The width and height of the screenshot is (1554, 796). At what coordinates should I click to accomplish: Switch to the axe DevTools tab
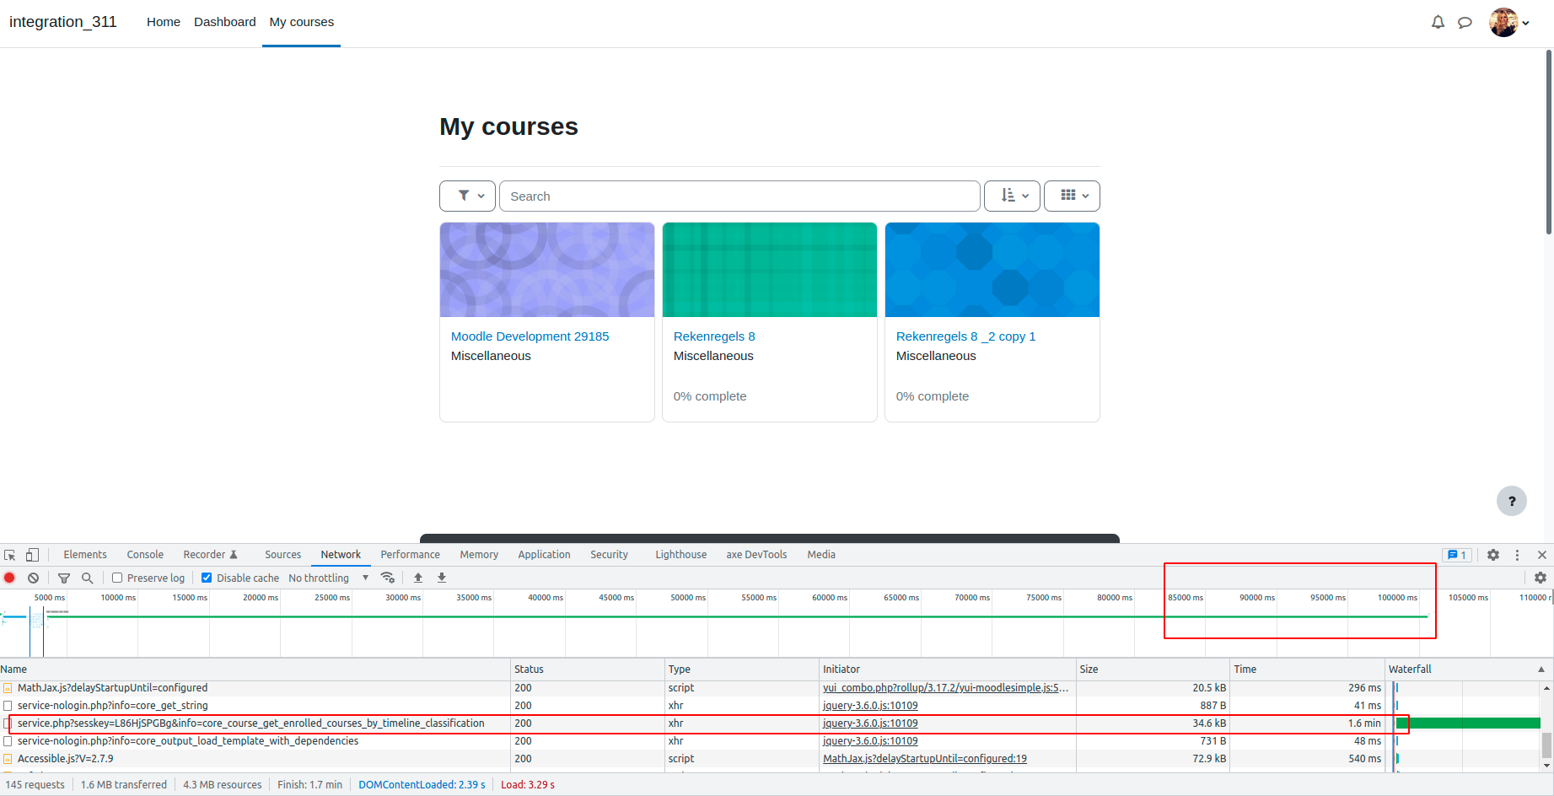click(756, 555)
